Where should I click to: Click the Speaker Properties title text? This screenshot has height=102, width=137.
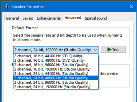tap(28, 7)
